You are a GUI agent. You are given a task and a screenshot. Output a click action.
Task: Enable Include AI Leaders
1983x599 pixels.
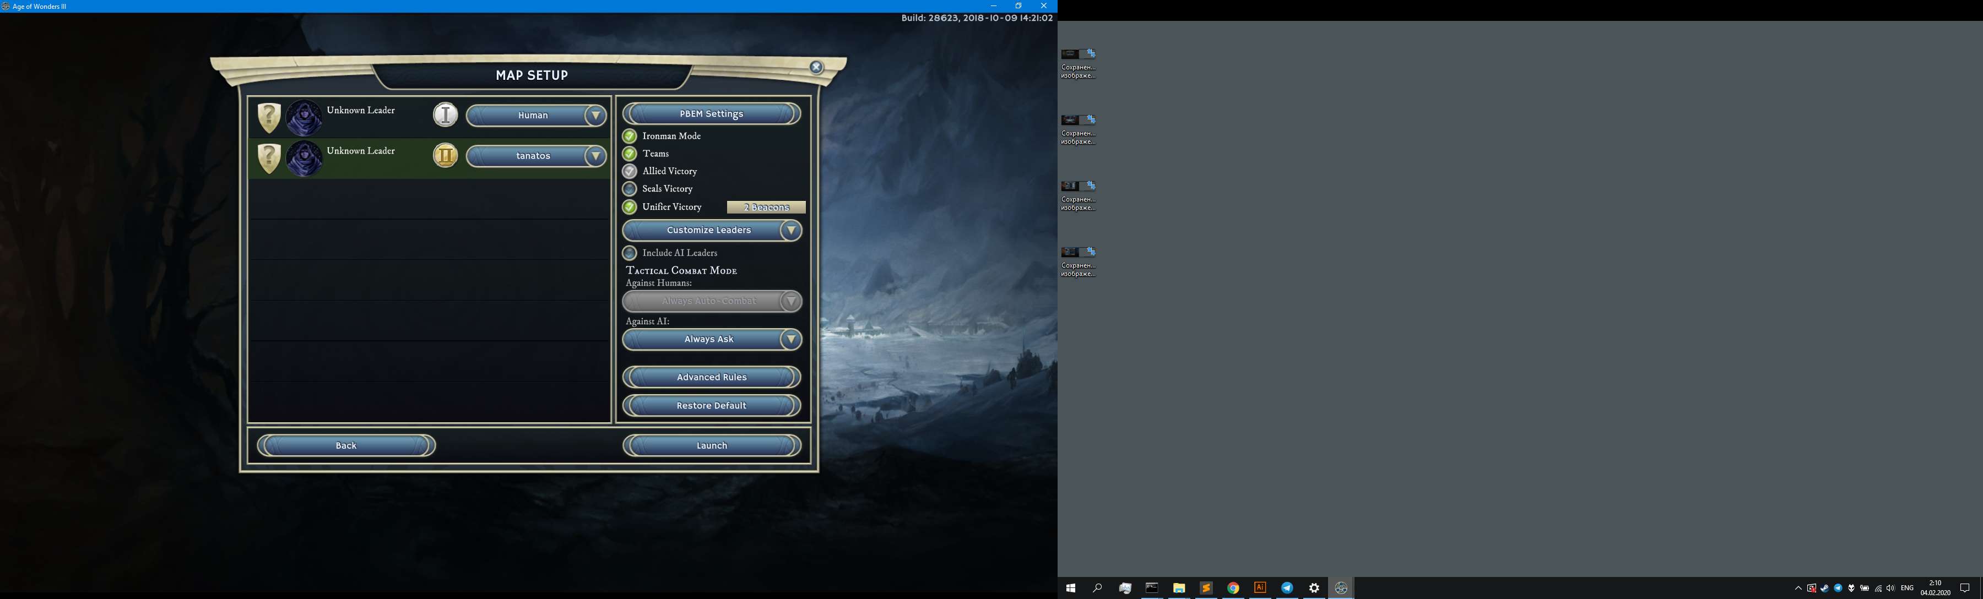pos(630,253)
